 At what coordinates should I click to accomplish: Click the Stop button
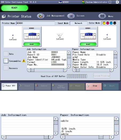coord(93,87)
